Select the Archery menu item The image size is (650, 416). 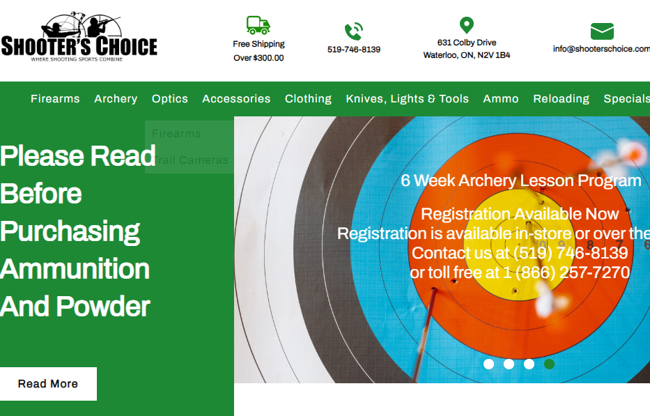point(116,99)
